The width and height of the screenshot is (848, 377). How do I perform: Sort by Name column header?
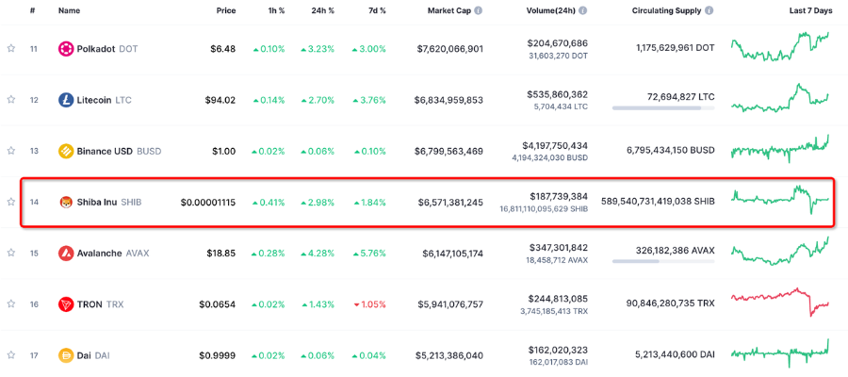coord(70,10)
